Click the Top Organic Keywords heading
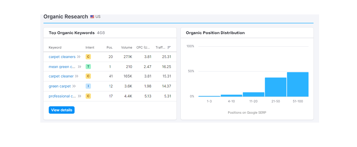 click(x=72, y=33)
